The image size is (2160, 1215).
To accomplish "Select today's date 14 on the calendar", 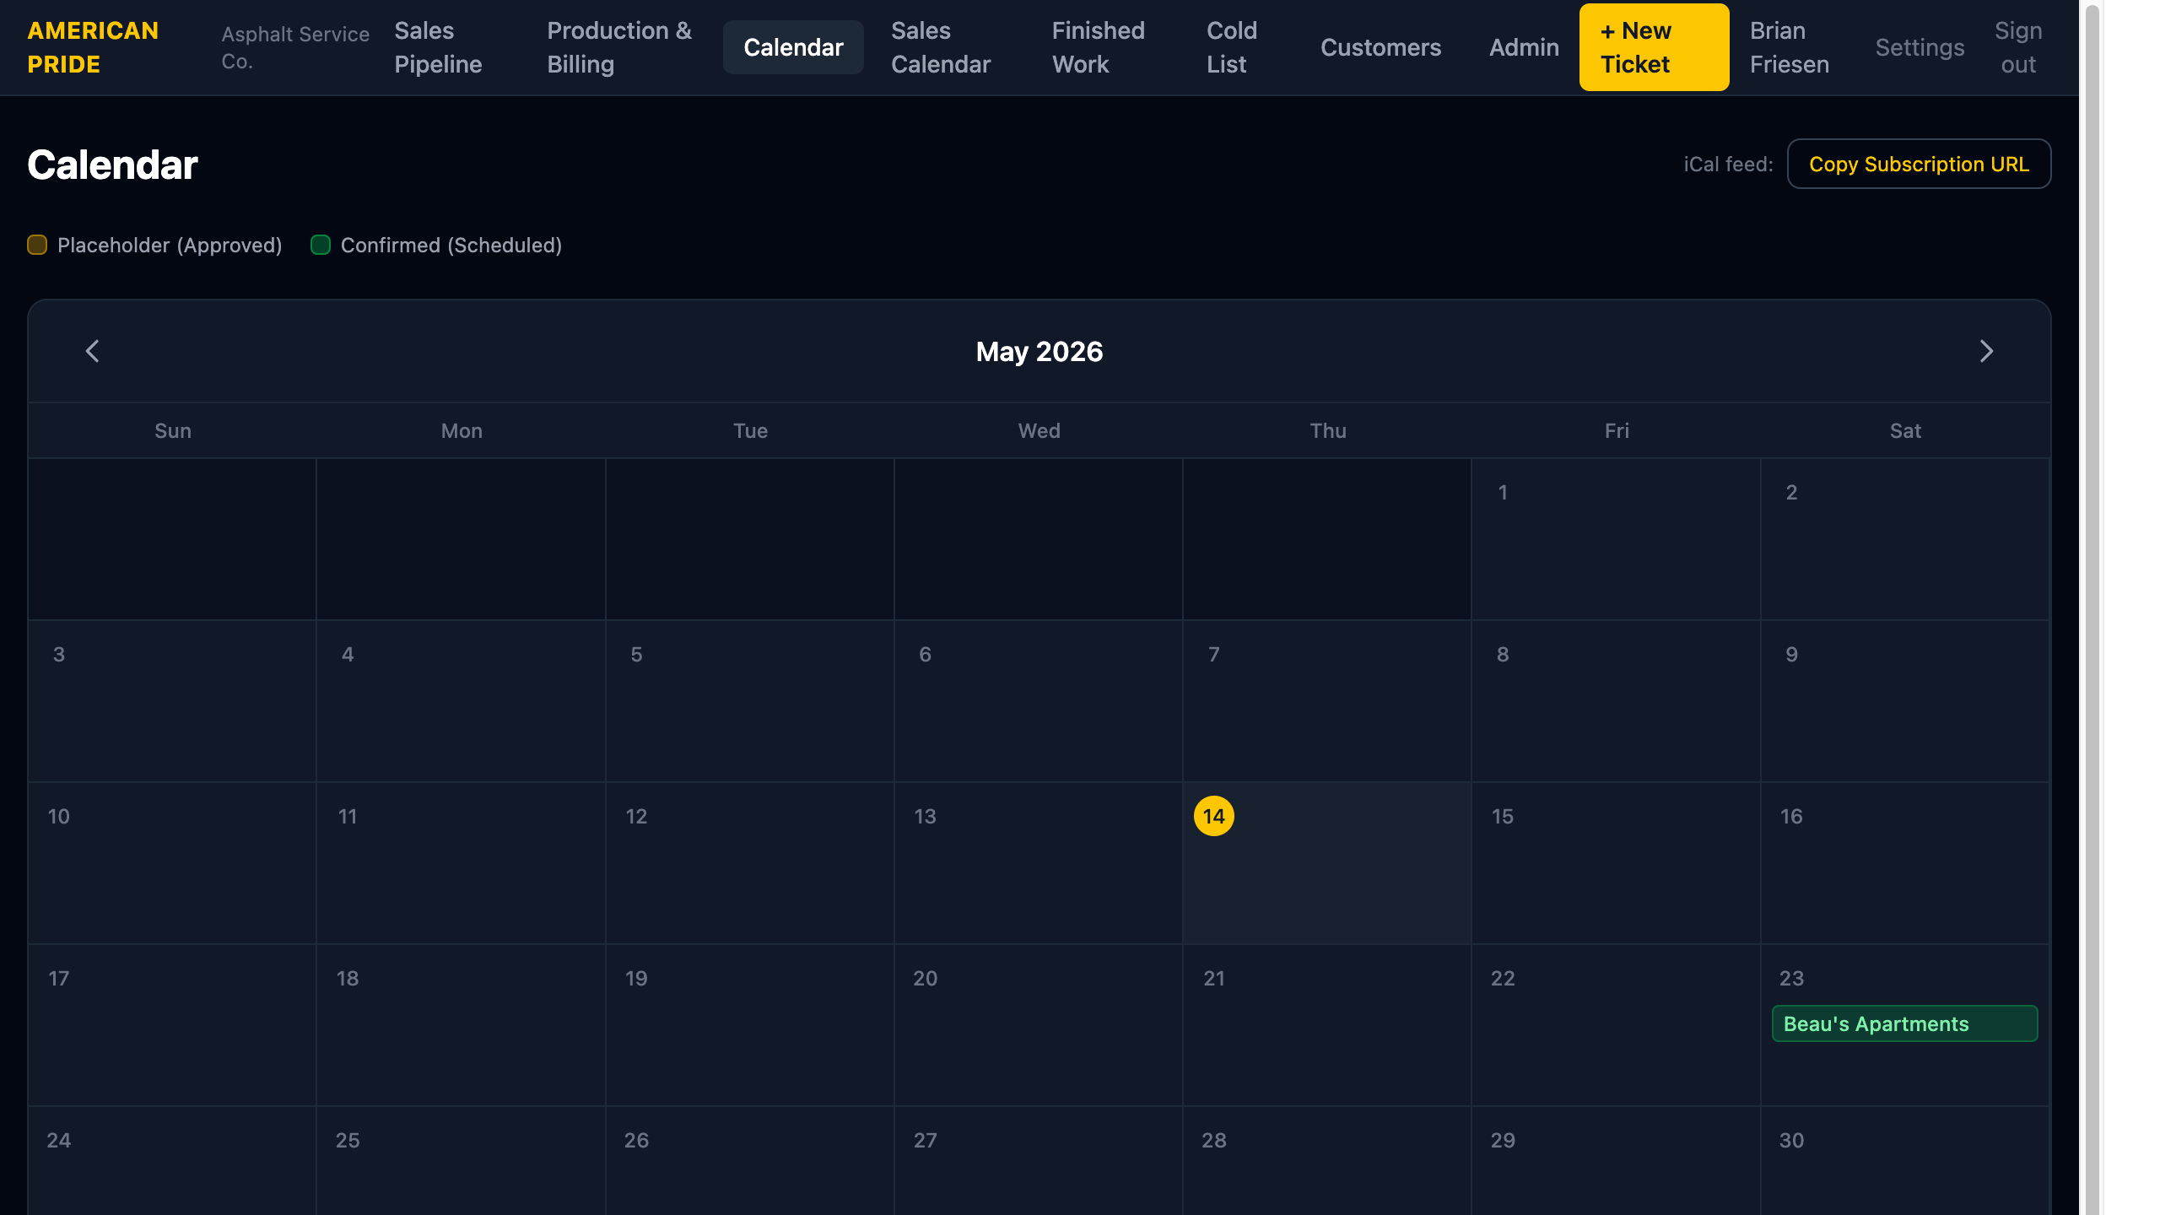I will pos(1213,816).
